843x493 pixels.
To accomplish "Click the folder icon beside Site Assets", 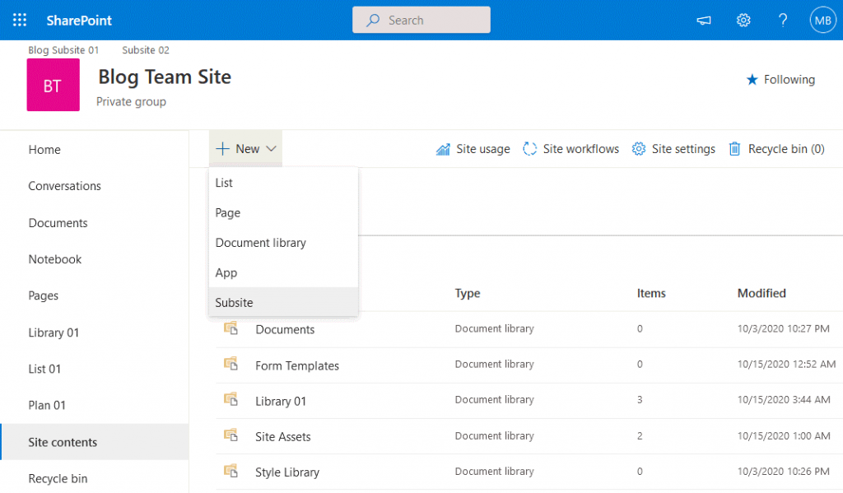I will 232,436.
